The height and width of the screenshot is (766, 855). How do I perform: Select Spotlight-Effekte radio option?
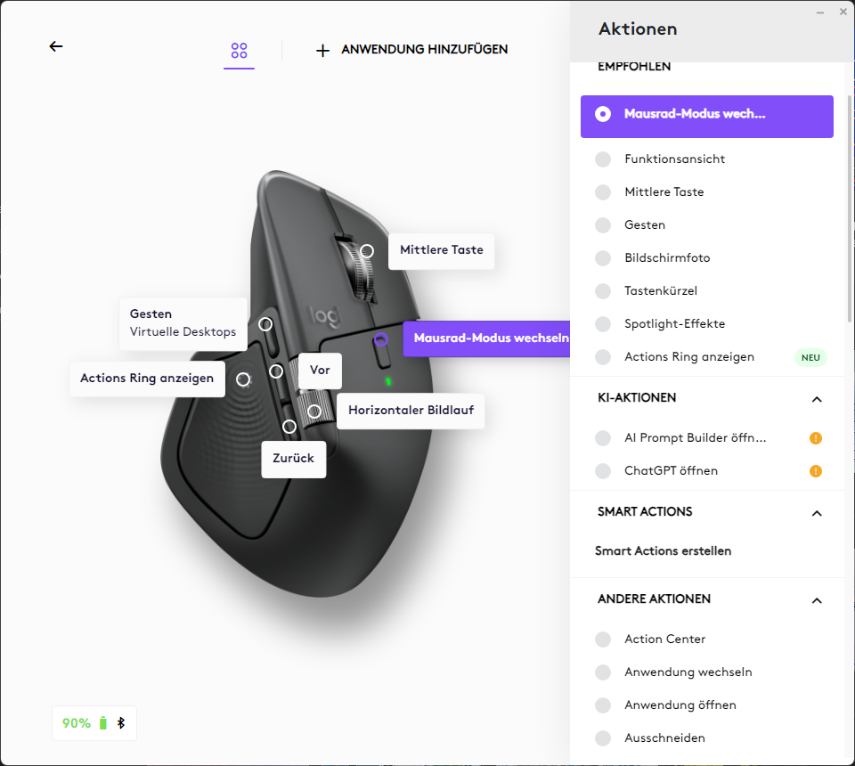[x=603, y=324]
